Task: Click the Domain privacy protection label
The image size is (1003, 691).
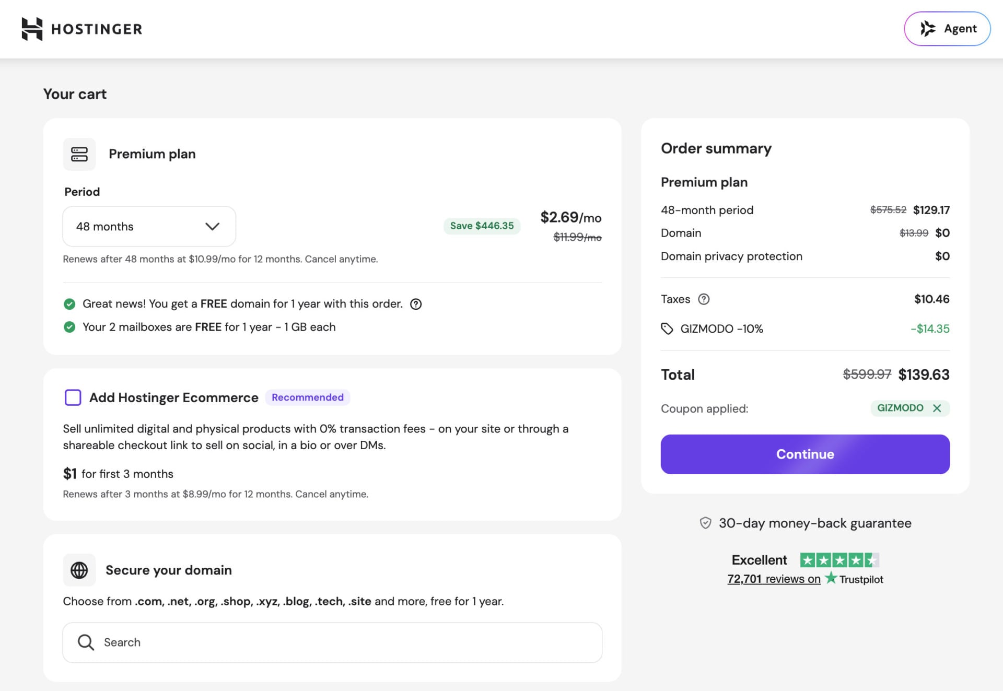Action: point(731,256)
